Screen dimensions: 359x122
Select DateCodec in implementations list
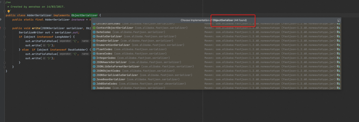point(216,32)
